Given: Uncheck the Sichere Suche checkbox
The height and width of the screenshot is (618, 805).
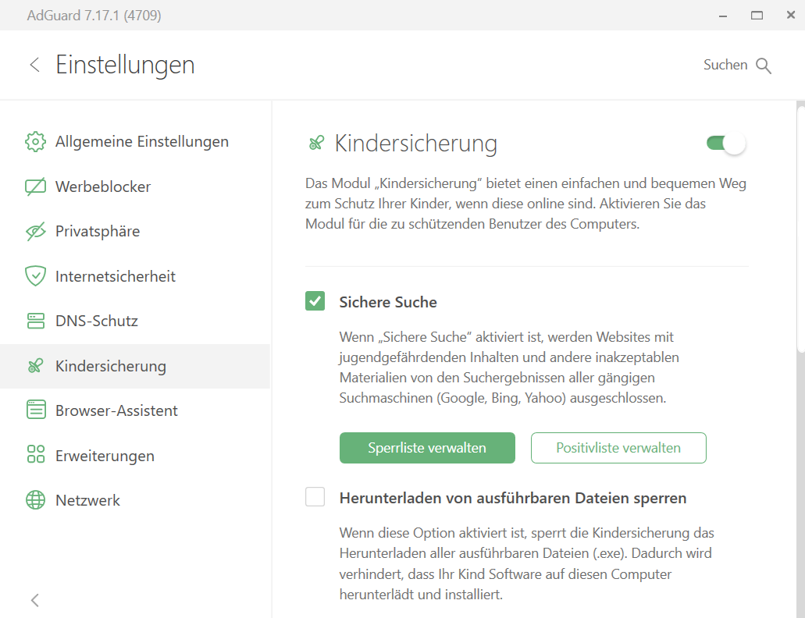Looking at the screenshot, I should pos(315,301).
